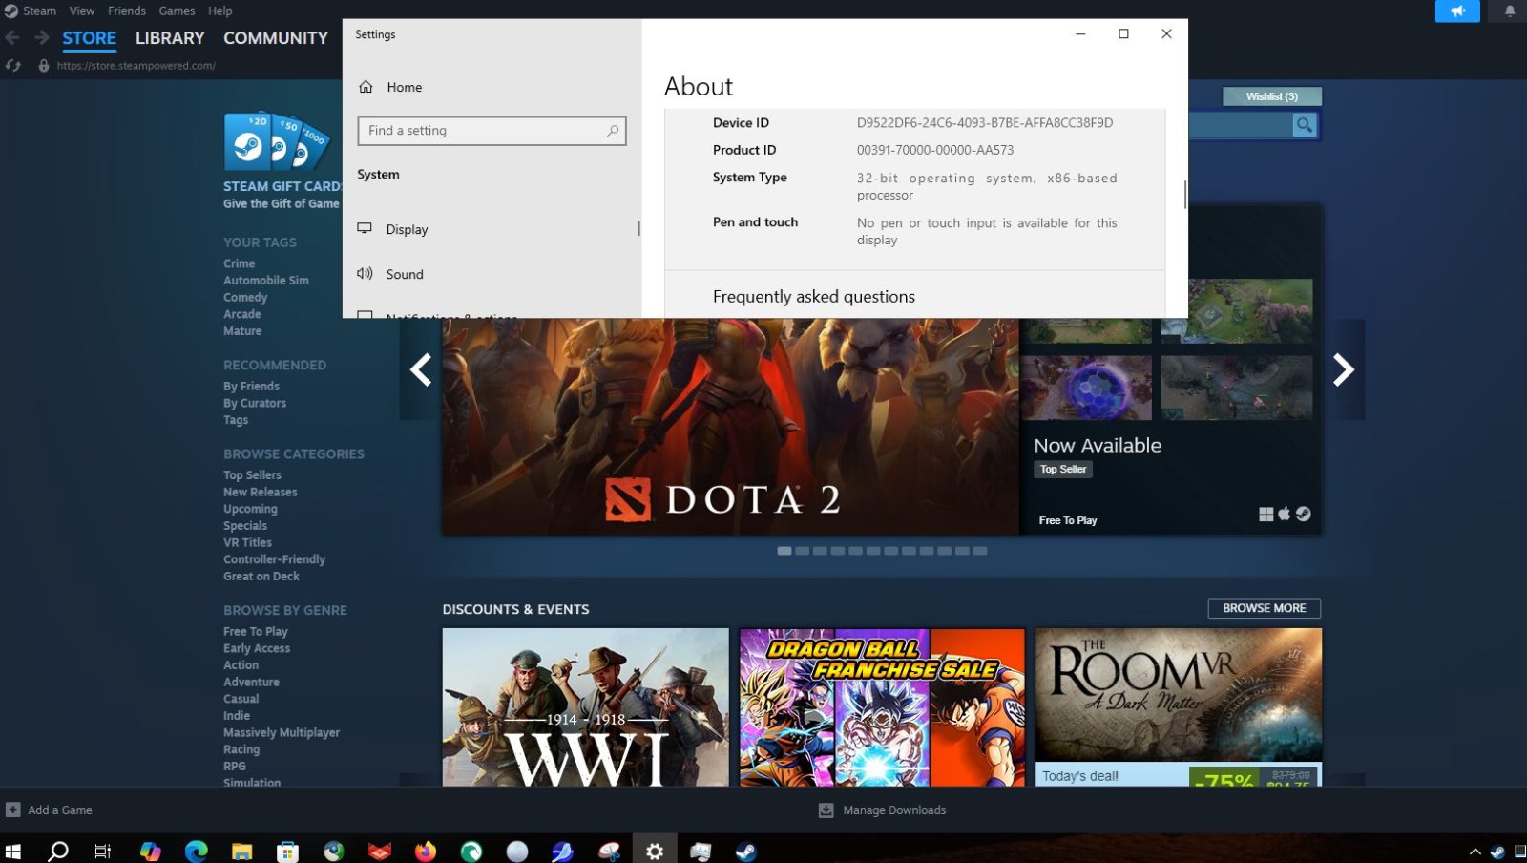Screen dimensions: 1527x863
Task: Open Dragon Ball Franchise Sale tile
Action: point(882,707)
